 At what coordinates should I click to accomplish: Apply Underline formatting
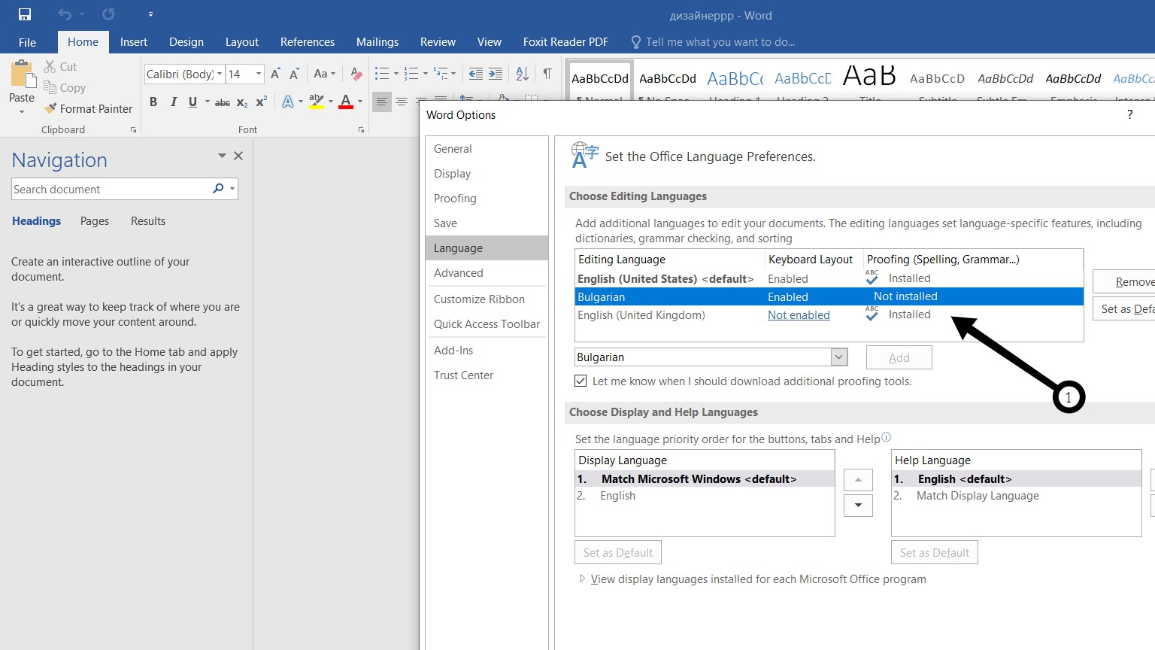click(192, 102)
